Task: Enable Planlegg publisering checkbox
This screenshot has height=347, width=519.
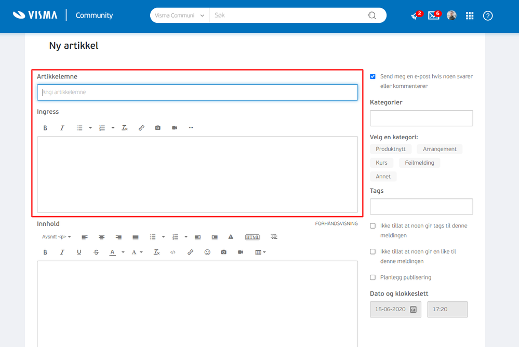Action: click(x=372, y=277)
